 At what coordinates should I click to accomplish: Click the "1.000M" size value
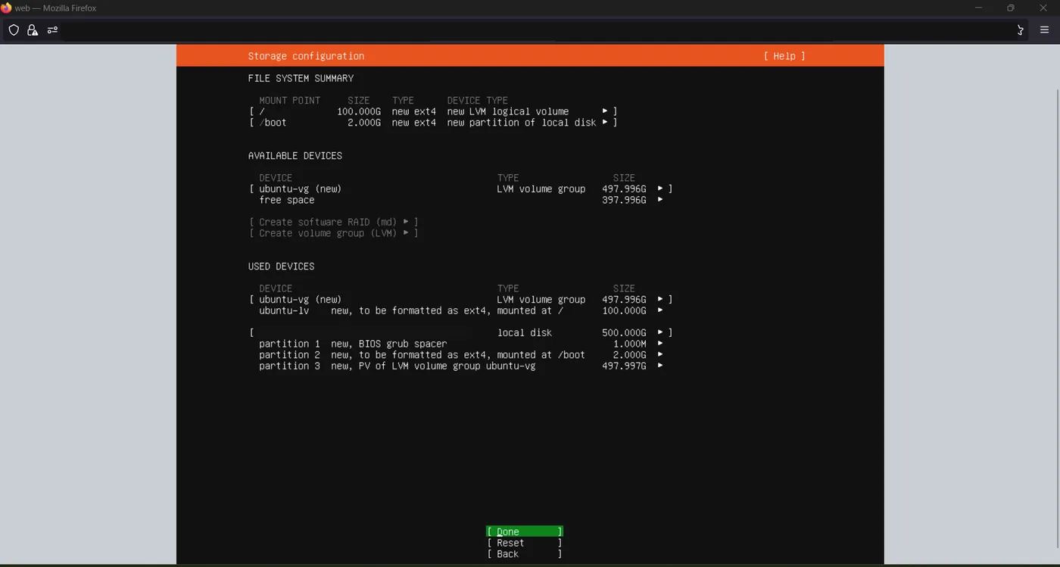coord(629,344)
